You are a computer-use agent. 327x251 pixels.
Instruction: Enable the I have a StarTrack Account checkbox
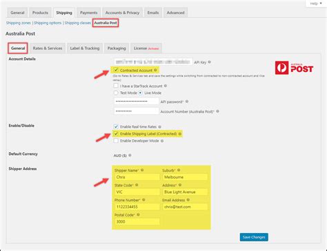116,86
